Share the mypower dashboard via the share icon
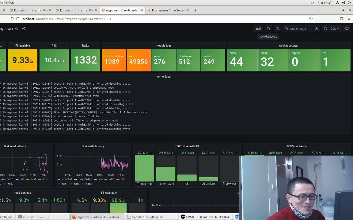353x220 pixels. (x=24, y=29)
